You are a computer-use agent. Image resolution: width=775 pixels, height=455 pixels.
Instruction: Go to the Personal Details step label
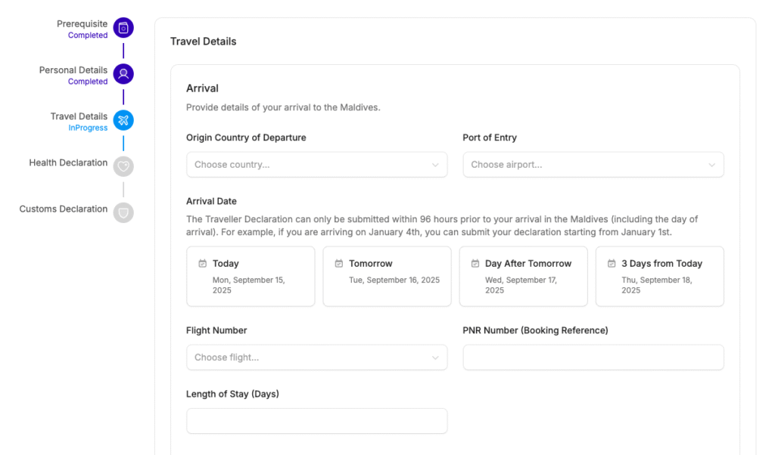73,70
